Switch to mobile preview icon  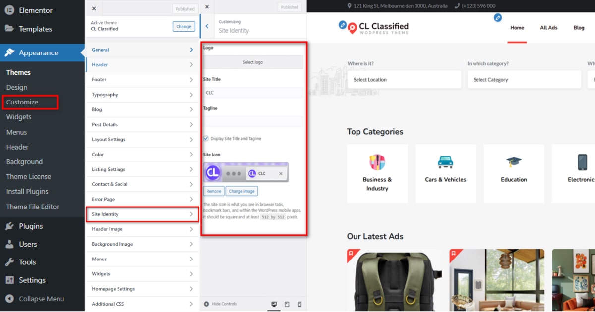pos(299,304)
